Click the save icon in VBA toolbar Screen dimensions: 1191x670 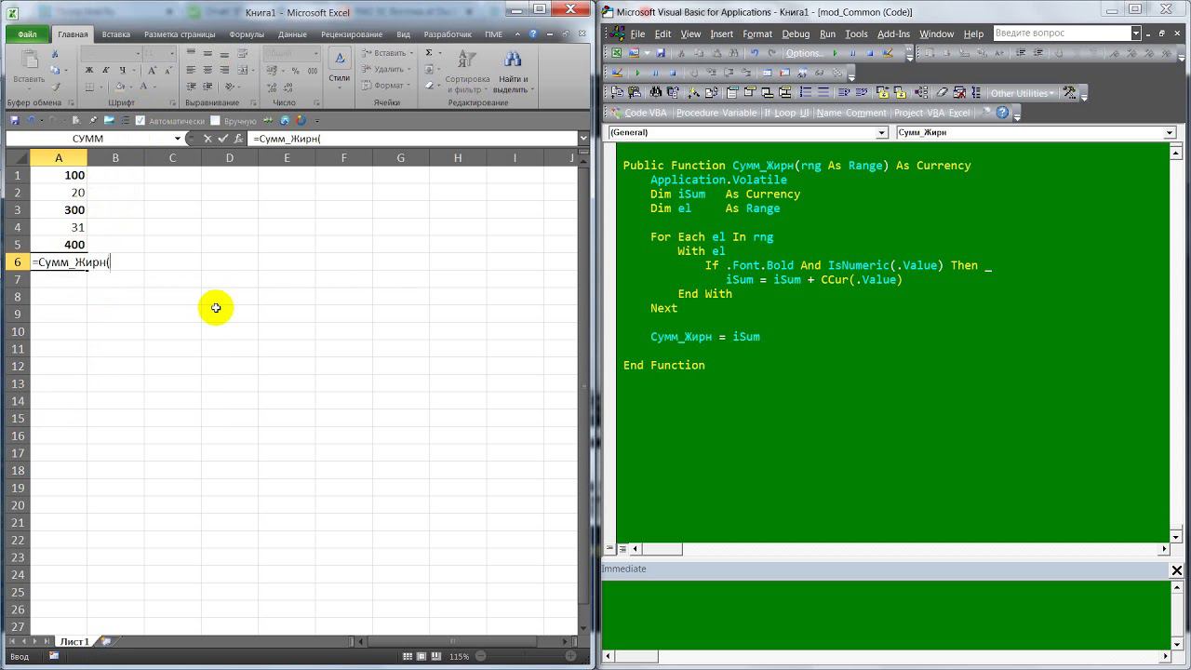tap(661, 53)
